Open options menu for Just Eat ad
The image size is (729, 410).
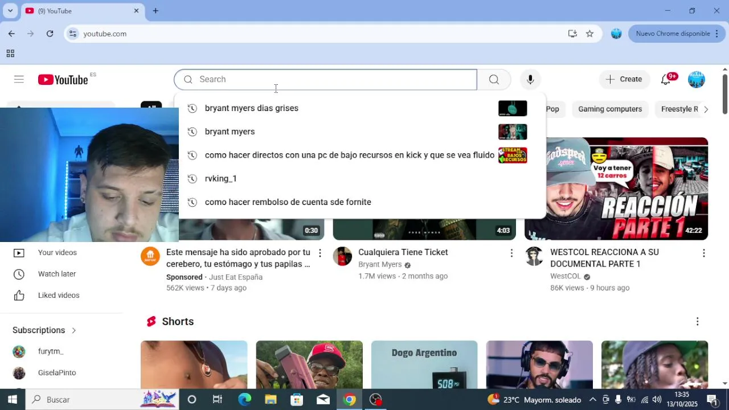(320, 253)
